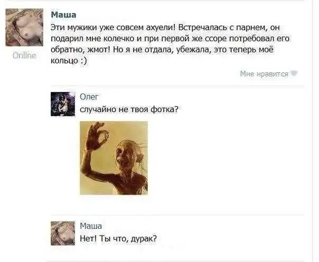
Task: Click the heart icon beside Мне нравится
Action: (x=294, y=73)
